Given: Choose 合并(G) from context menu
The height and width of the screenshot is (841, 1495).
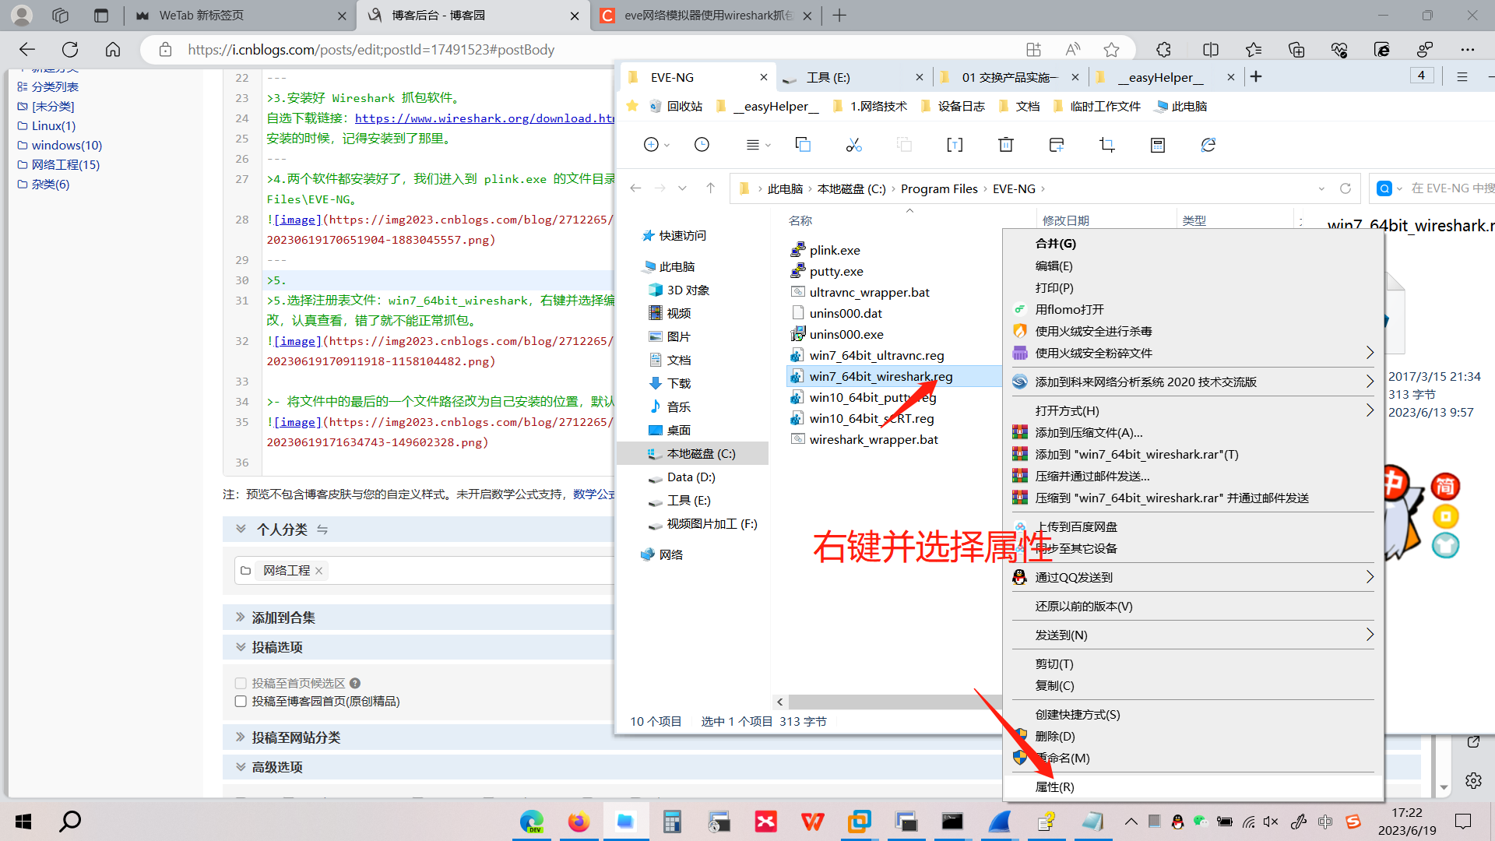Looking at the screenshot, I should (x=1193, y=243).
